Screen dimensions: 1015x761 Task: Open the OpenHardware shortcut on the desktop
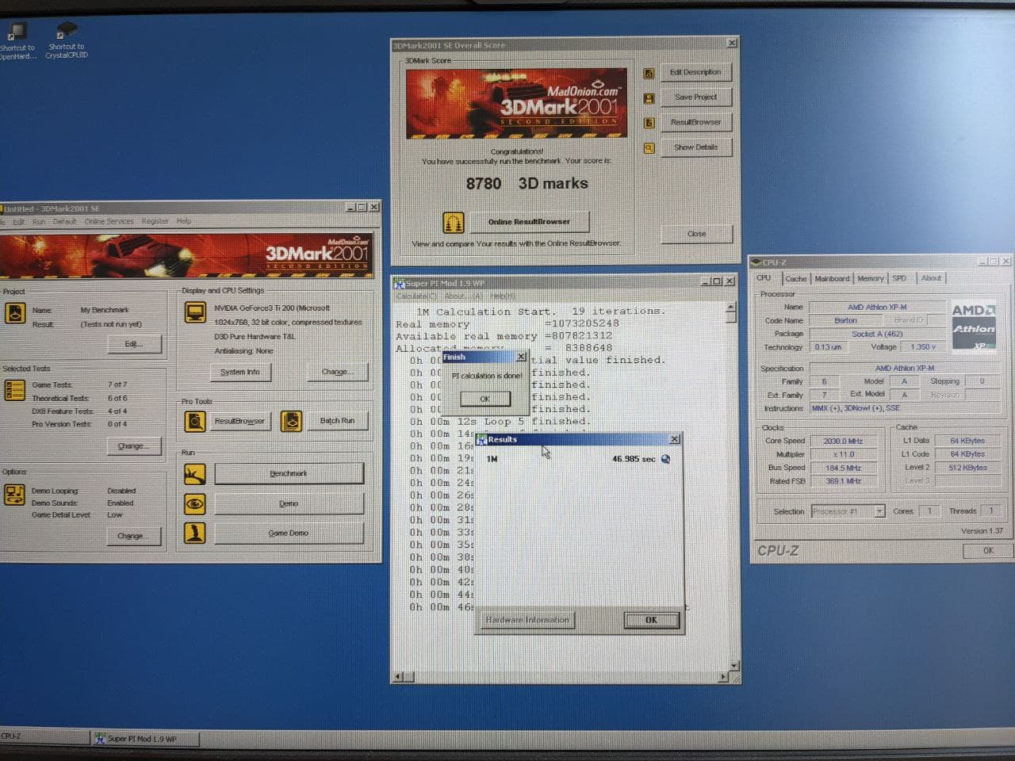[x=16, y=41]
